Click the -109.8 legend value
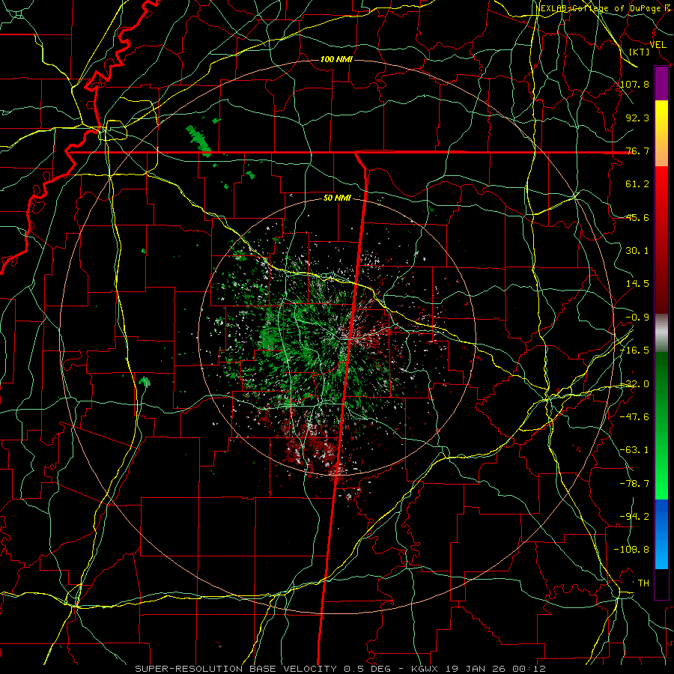 [x=632, y=550]
